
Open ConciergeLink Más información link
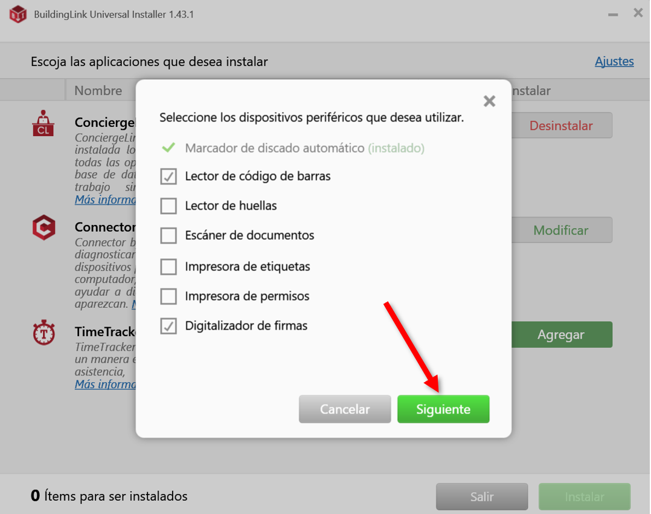pos(106,200)
